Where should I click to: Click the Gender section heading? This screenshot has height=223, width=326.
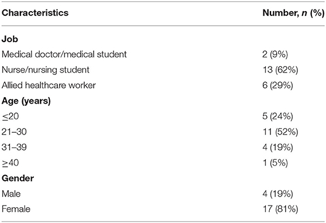click(x=18, y=179)
